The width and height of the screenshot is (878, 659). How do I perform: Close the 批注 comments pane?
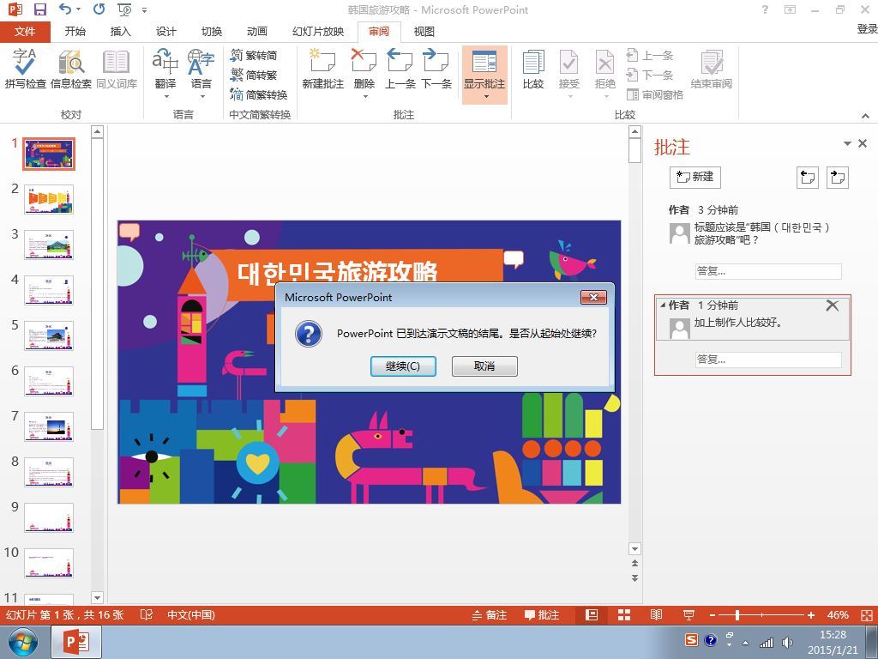(863, 143)
